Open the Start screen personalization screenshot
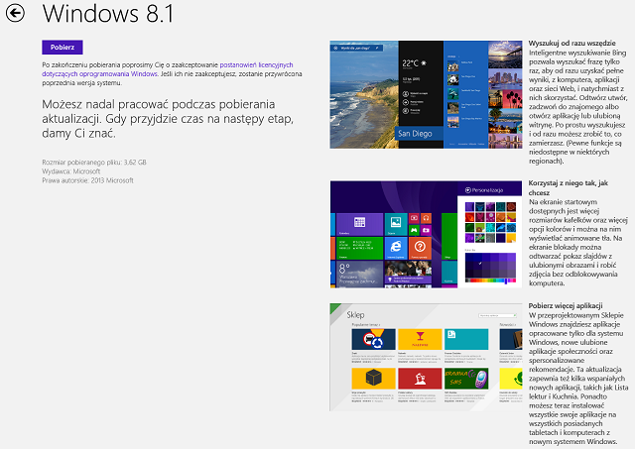 tap(425, 235)
